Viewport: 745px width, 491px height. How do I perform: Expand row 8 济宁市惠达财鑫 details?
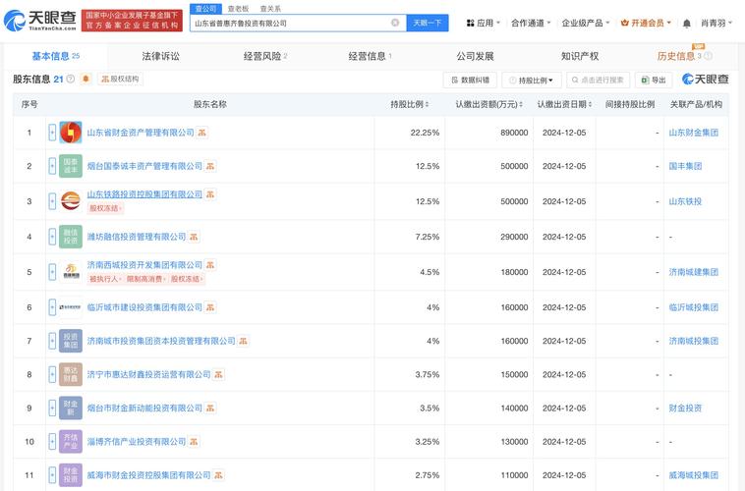pos(52,375)
